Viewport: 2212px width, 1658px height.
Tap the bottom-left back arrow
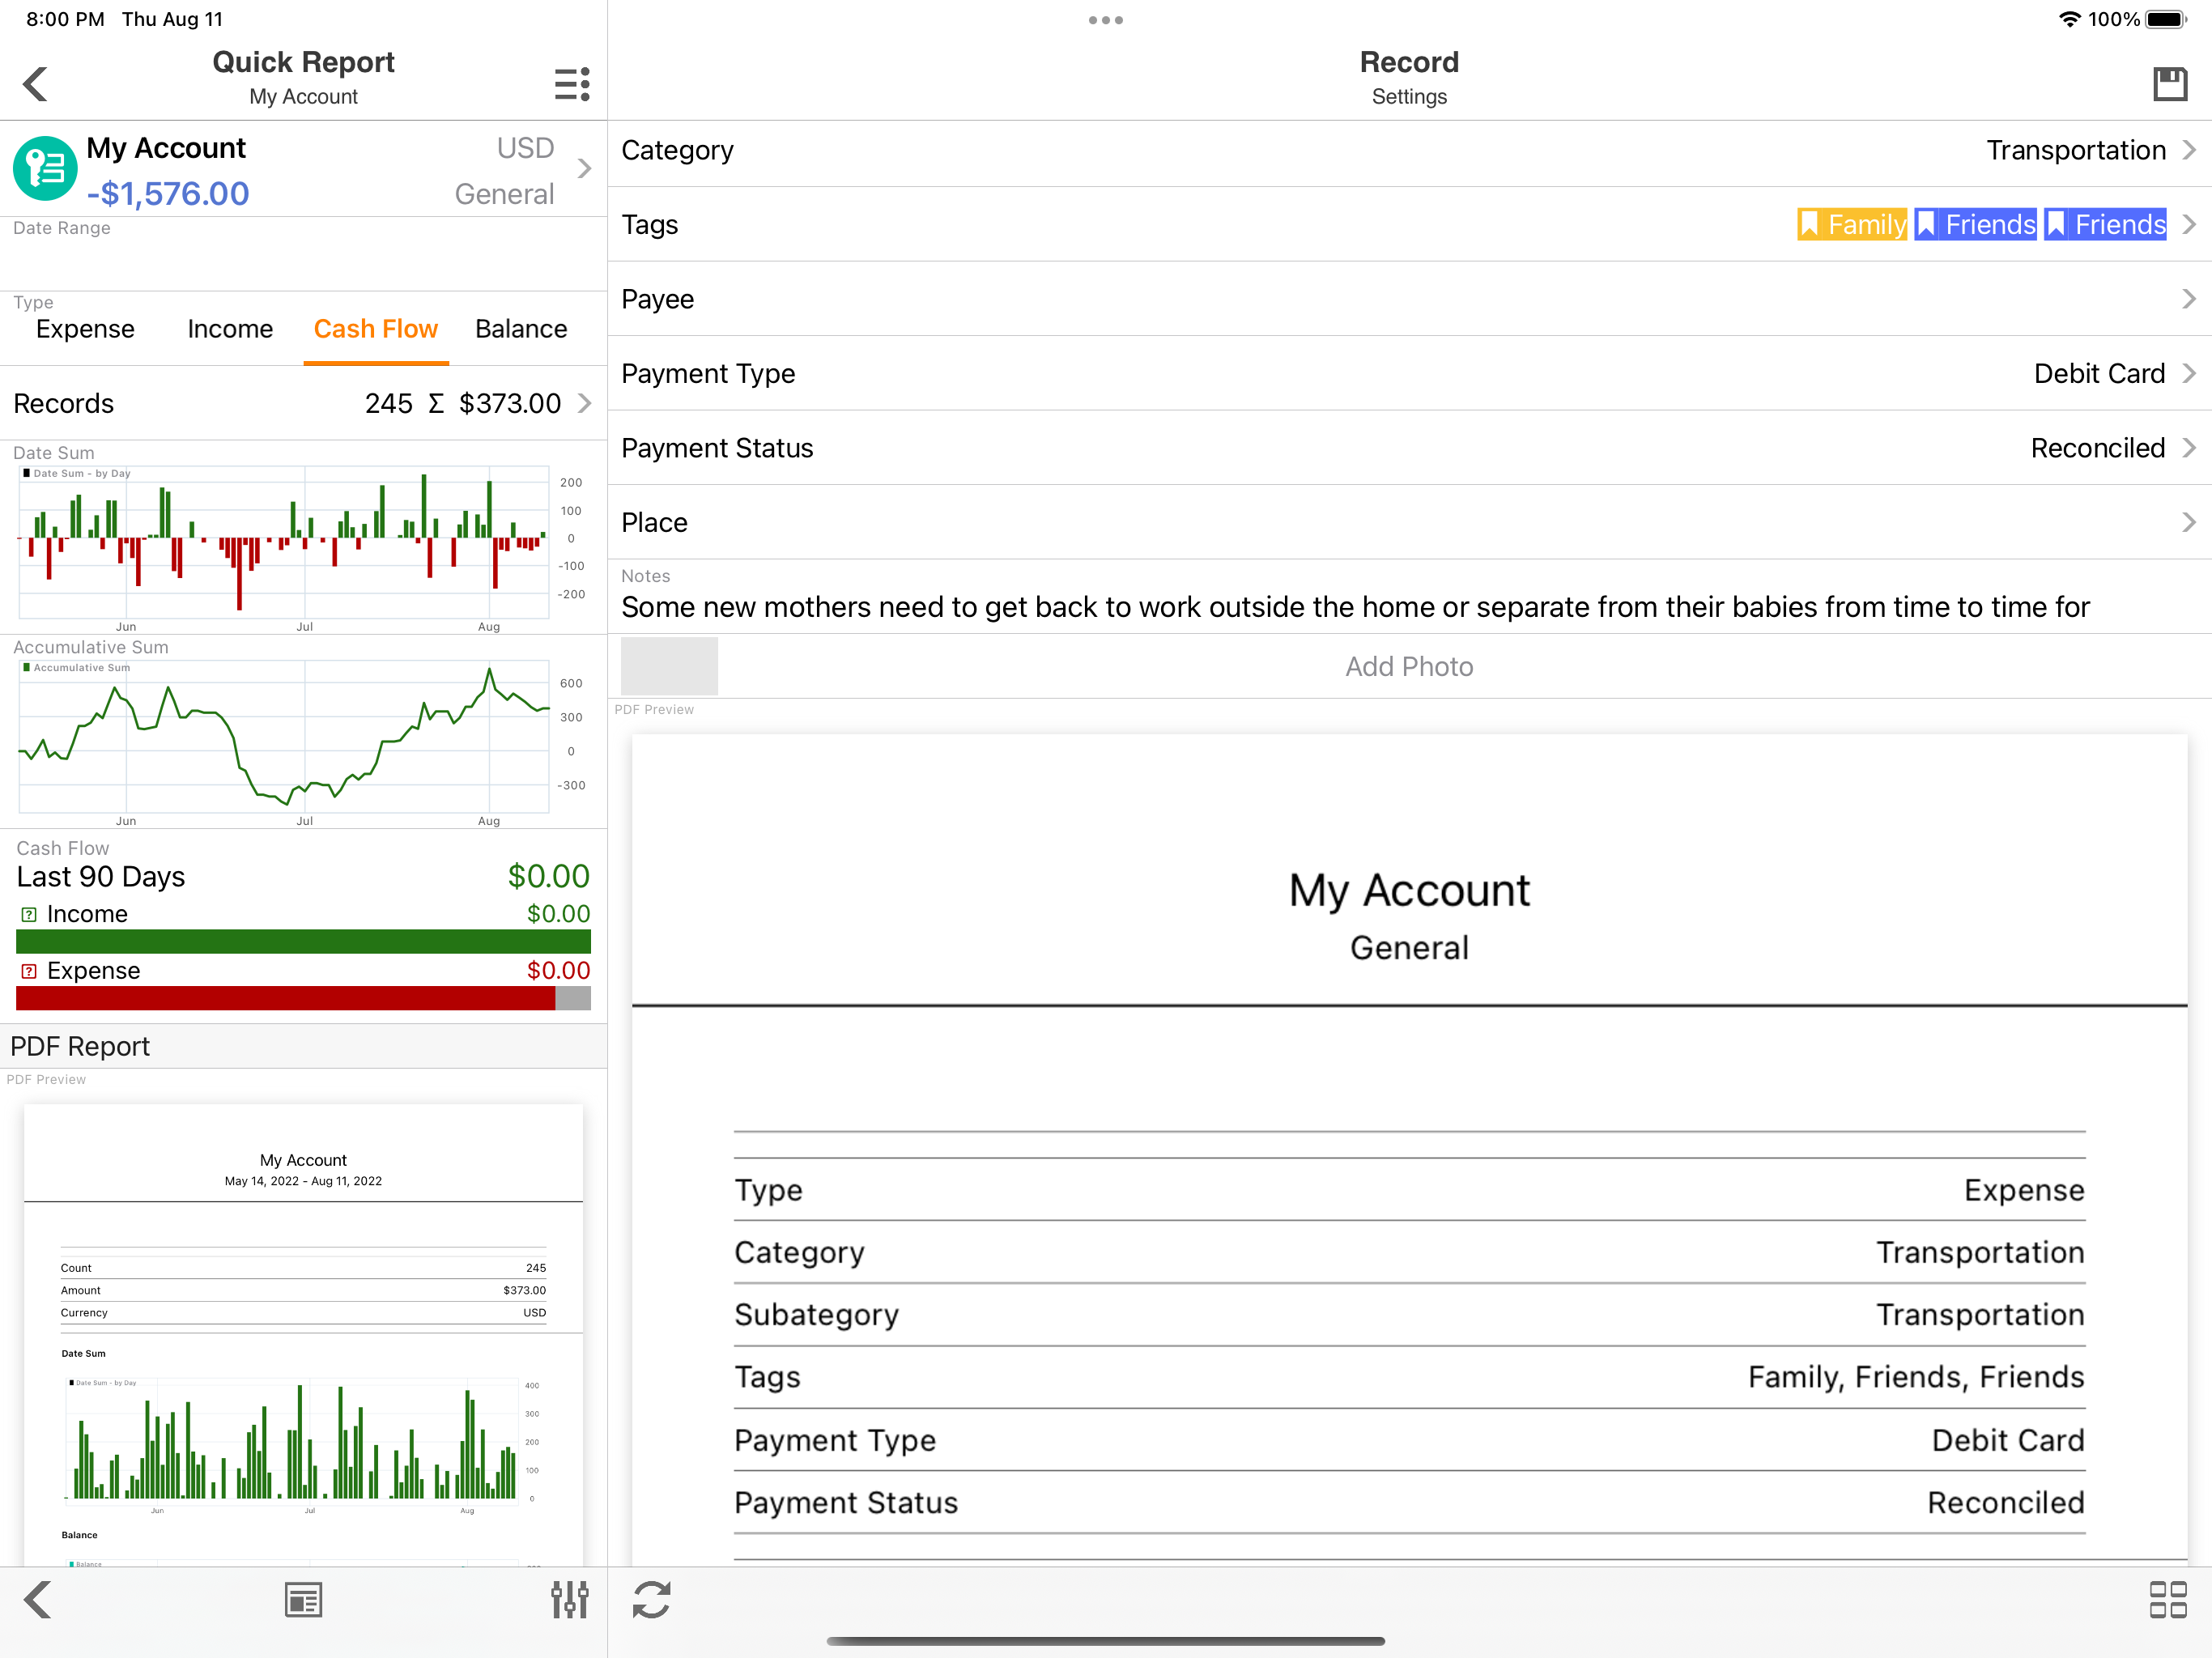coord(38,1599)
